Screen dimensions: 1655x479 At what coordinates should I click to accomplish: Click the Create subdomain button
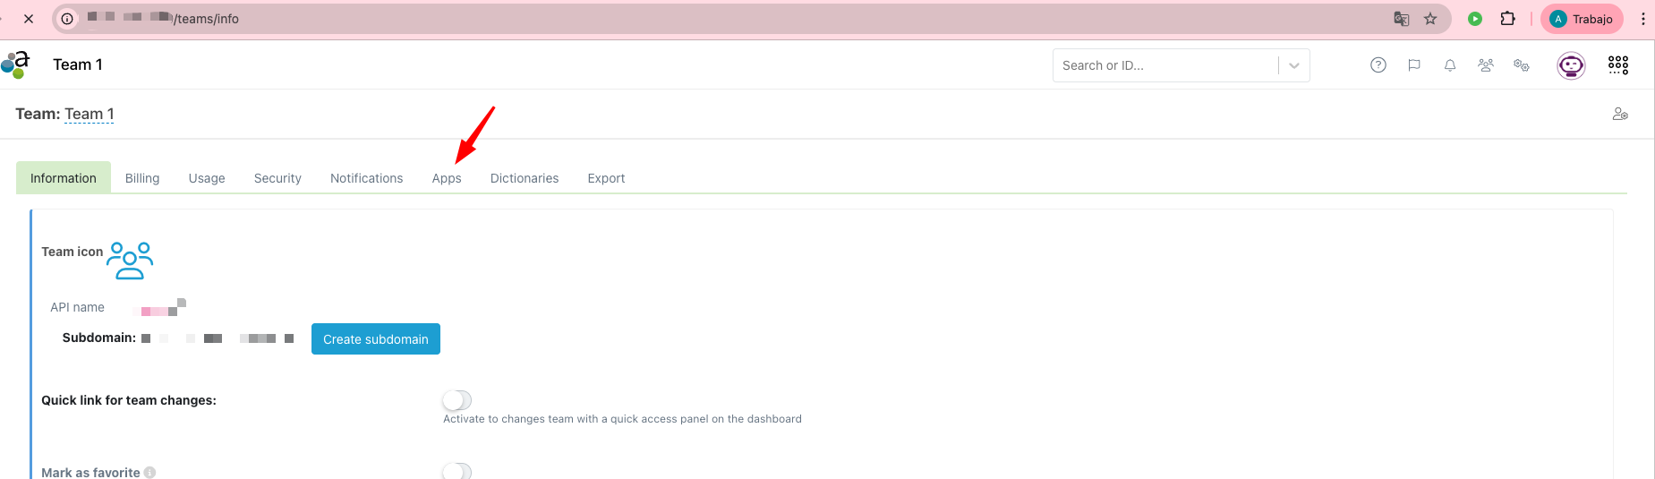[x=376, y=339]
